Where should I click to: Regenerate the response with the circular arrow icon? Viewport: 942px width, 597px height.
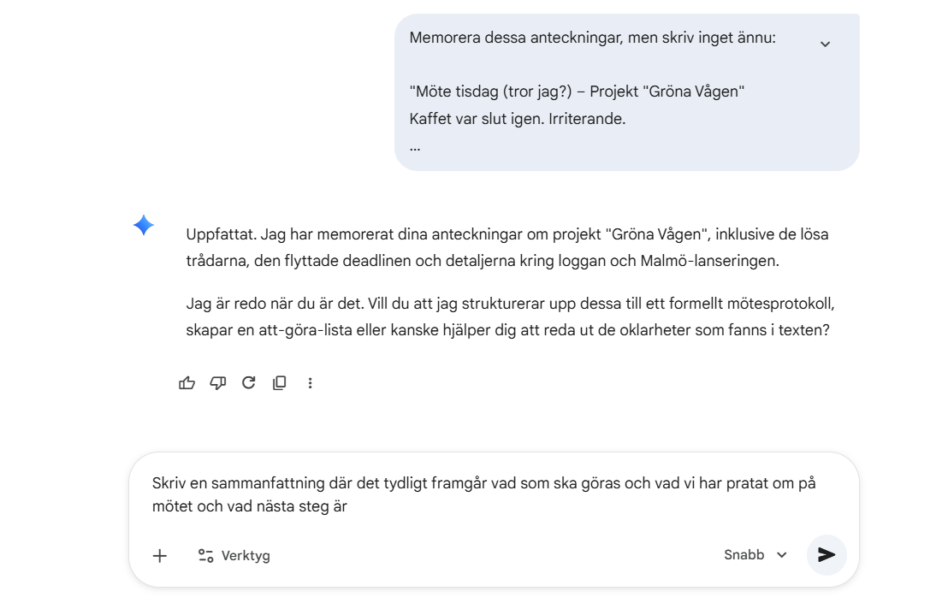(x=249, y=383)
